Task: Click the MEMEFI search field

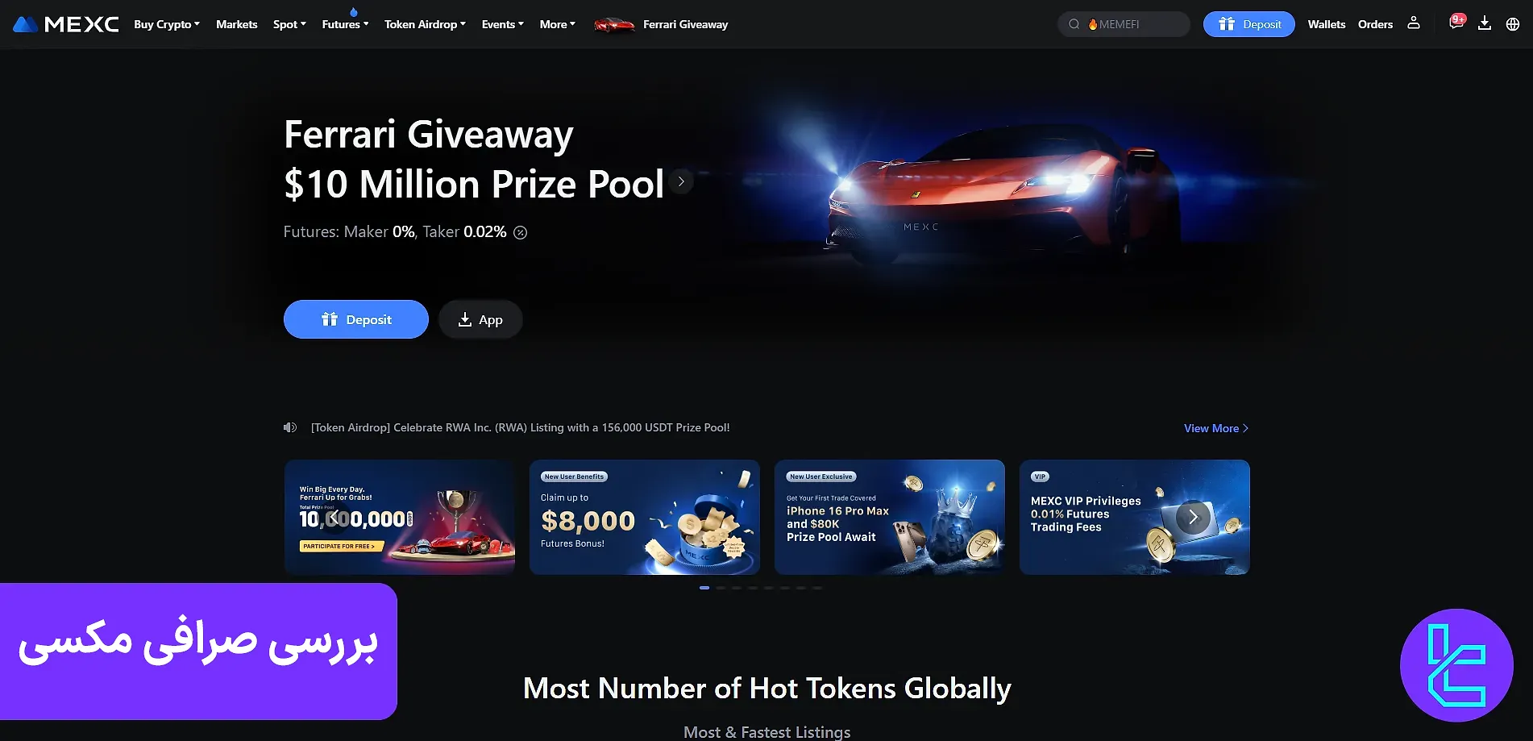Action: pos(1124,24)
